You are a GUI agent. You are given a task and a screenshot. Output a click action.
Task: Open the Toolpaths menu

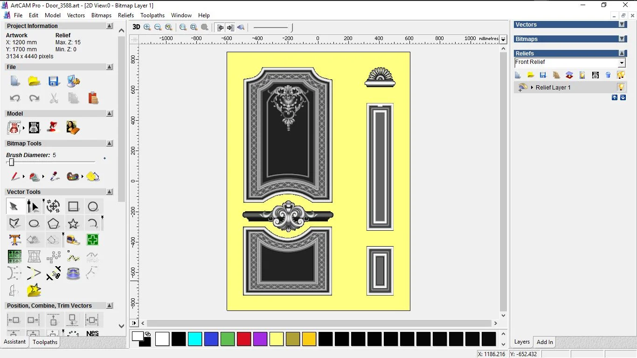(x=152, y=15)
